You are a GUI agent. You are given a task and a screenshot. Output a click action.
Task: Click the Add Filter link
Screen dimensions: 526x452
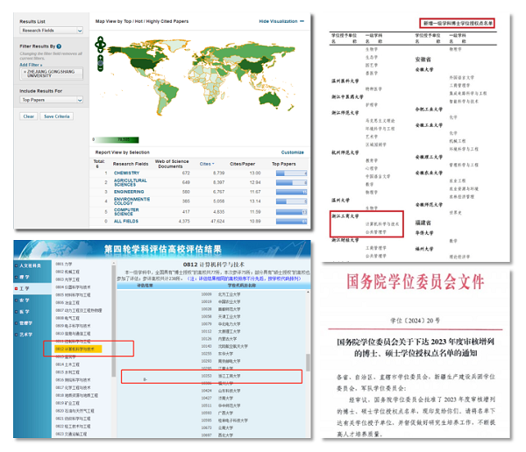pos(32,62)
